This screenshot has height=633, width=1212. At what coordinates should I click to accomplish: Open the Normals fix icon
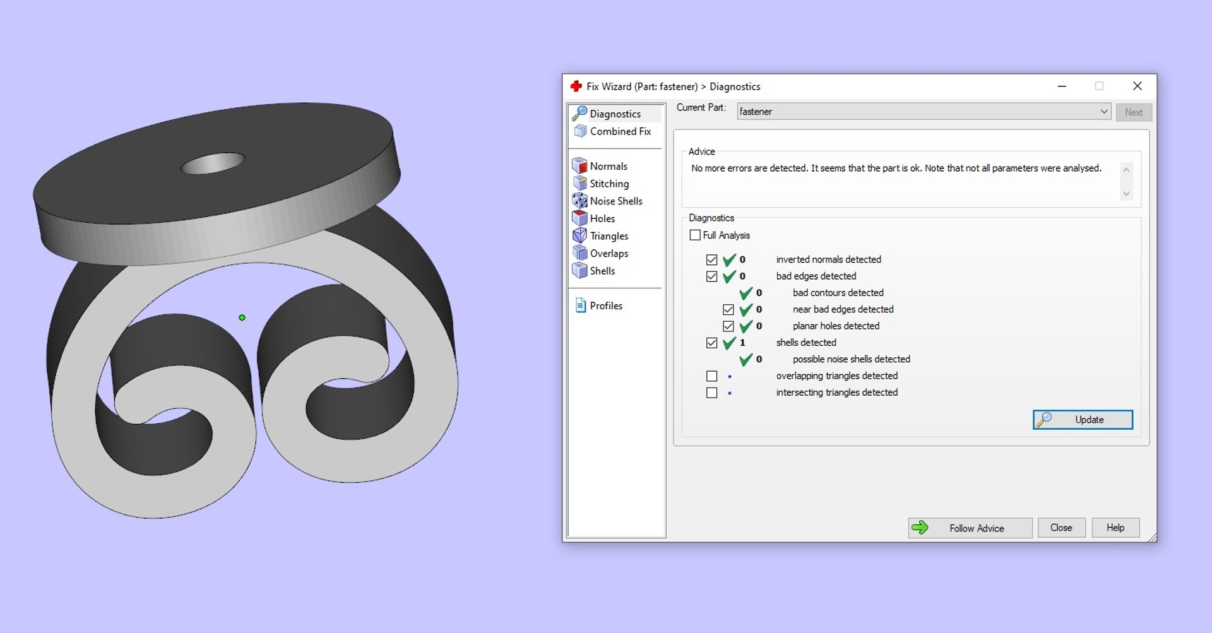tap(579, 166)
